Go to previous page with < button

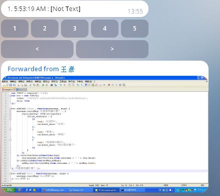[x=37, y=49]
